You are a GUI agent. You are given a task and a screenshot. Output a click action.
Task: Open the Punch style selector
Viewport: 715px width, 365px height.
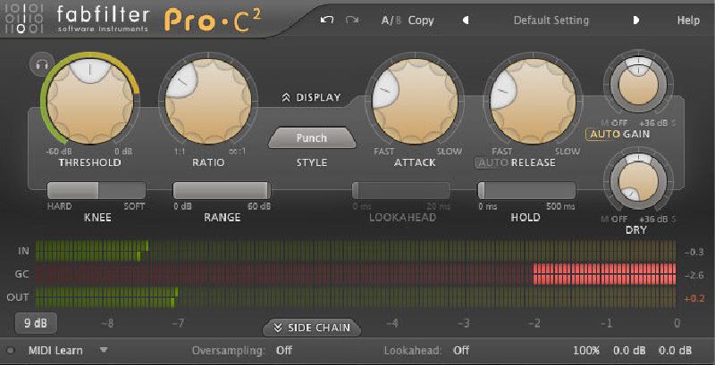(312, 138)
